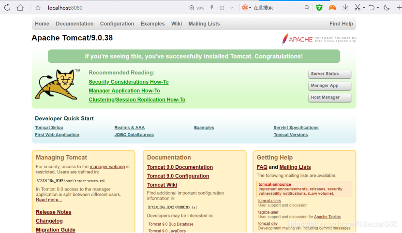Open Wiki in the nav bar
This screenshot has width=402, height=233.
tap(177, 24)
